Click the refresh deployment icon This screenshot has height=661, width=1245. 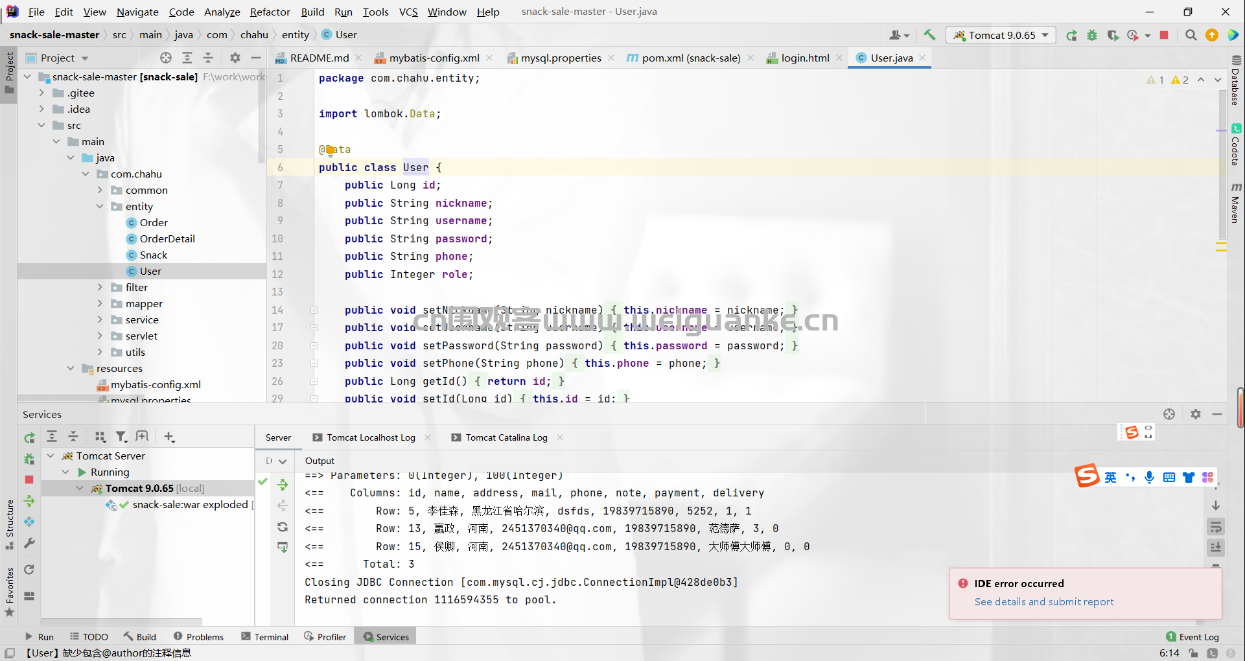tap(283, 527)
